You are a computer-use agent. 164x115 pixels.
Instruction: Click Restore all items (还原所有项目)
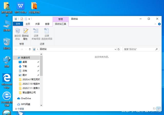tap(36, 34)
